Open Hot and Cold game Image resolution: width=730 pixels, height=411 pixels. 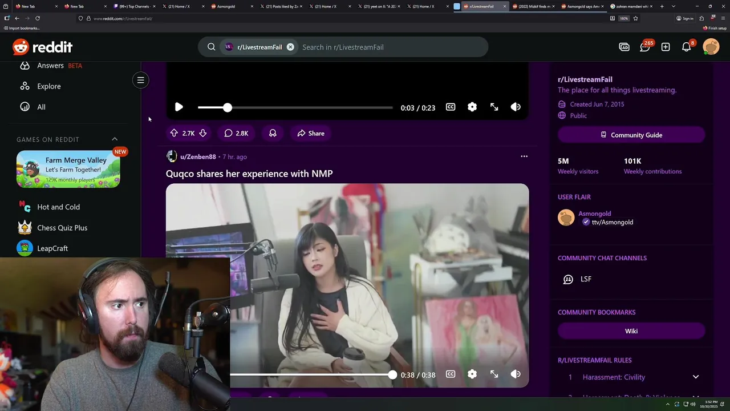50,207
